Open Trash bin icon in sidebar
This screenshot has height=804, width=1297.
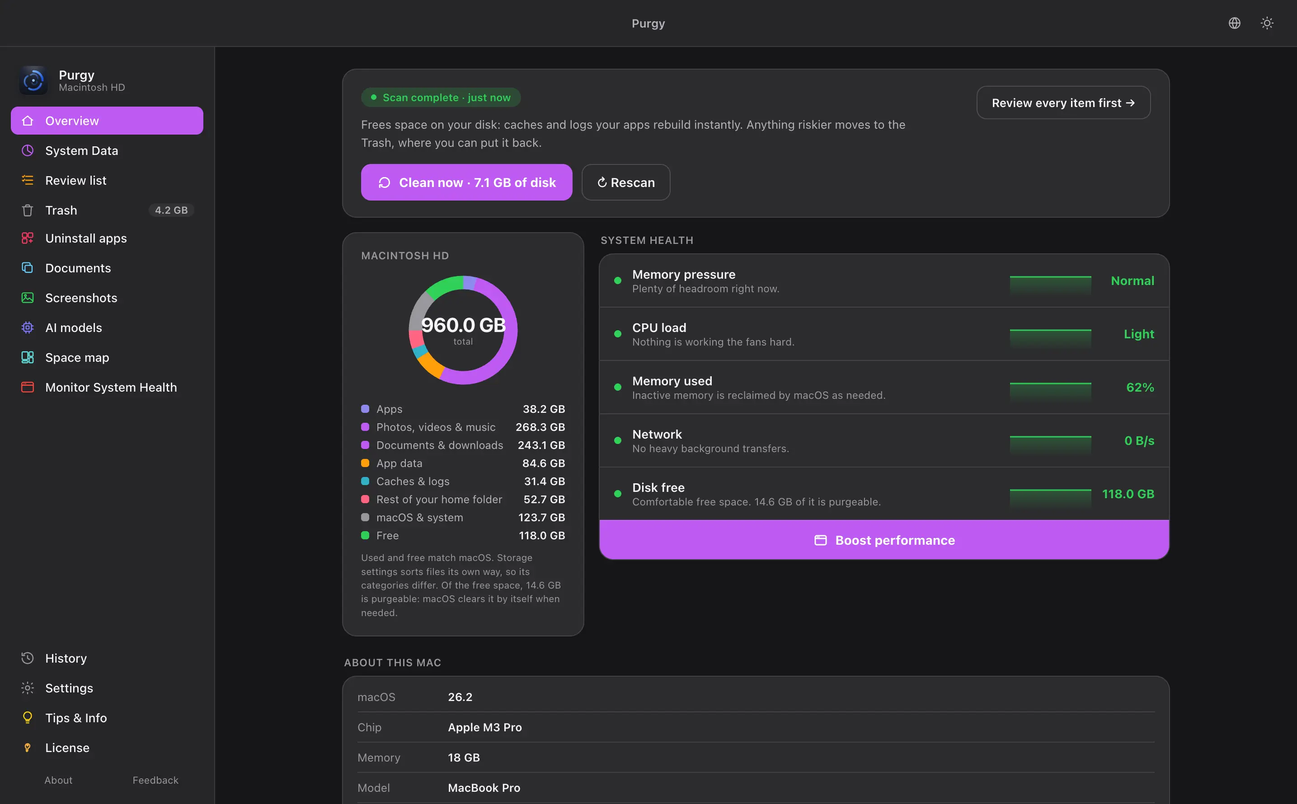coord(28,210)
